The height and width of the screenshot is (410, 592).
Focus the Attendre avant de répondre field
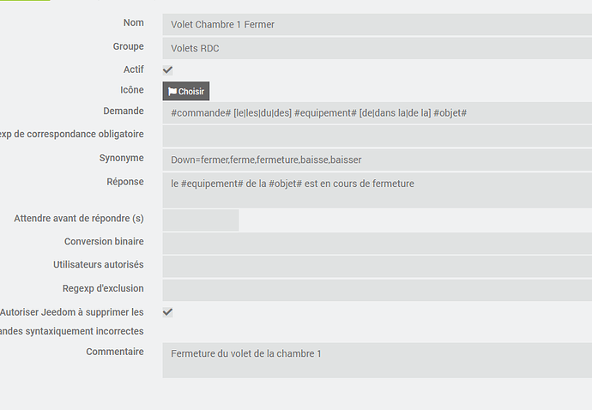tap(200, 220)
